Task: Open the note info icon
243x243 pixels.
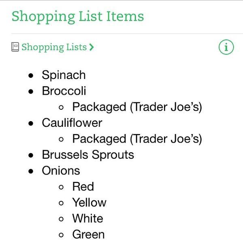Action: [226, 47]
